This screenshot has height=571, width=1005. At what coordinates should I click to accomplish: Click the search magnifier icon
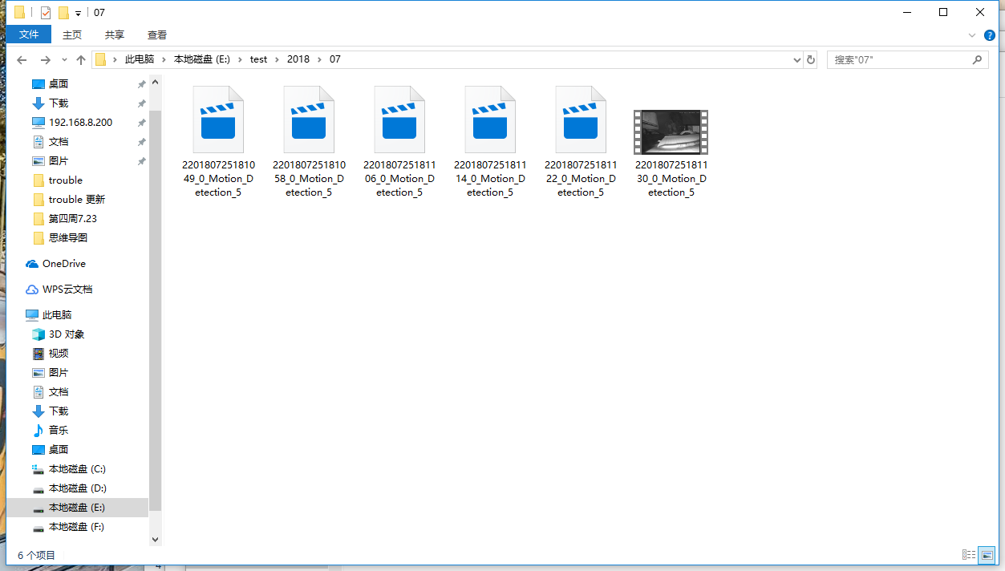point(978,59)
